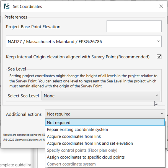Image resolution: width=168 pixels, height=168 pixels.
Task: Close the Set Coordinates dialog
Action: [x=161, y=6]
